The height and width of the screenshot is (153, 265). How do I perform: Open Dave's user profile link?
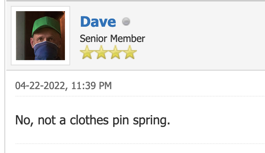[x=98, y=22]
